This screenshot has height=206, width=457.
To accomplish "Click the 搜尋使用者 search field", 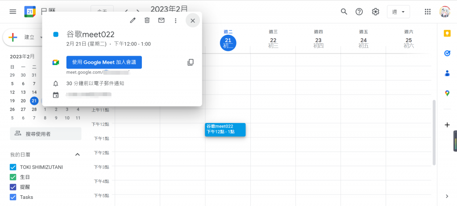I will click(46, 134).
